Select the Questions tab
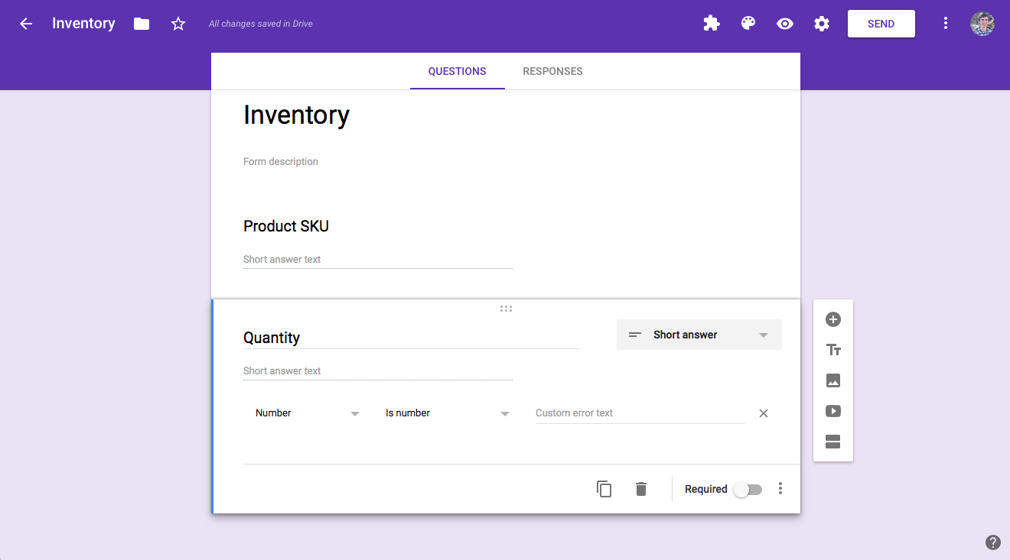Image resolution: width=1010 pixels, height=560 pixels. 457,71
